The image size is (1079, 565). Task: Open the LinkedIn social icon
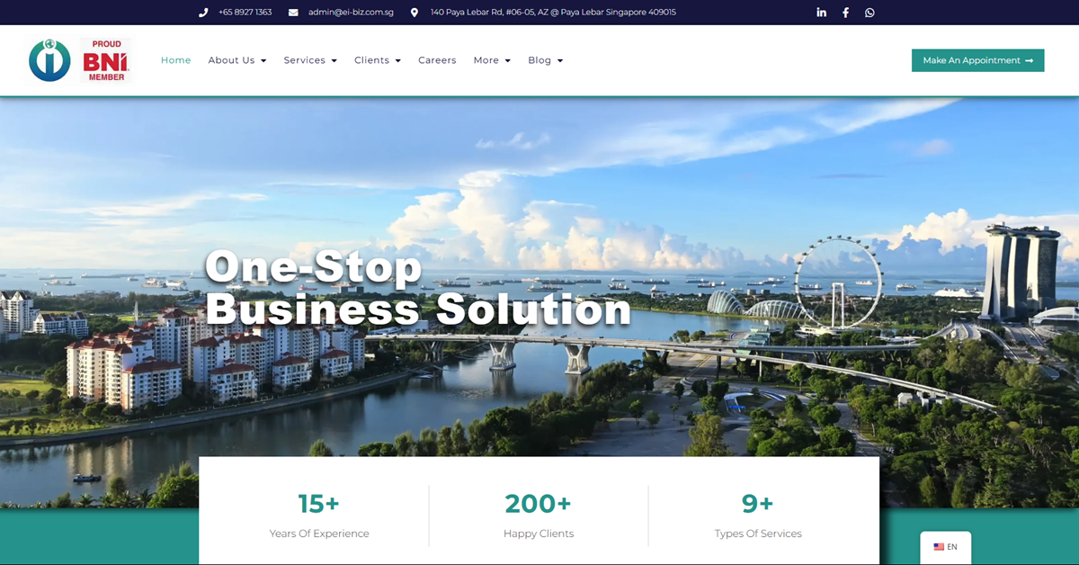[821, 13]
